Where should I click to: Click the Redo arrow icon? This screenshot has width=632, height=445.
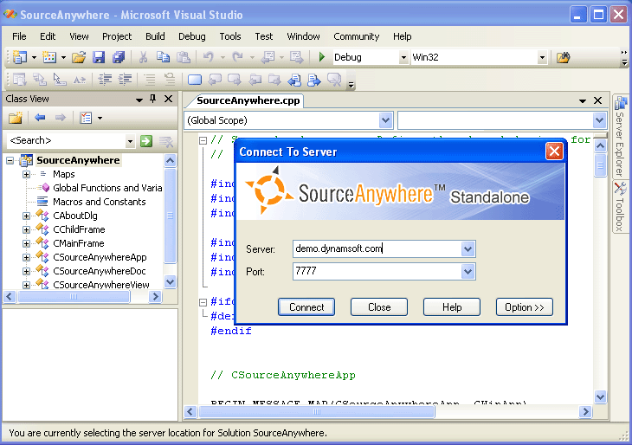(x=238, y=57)
